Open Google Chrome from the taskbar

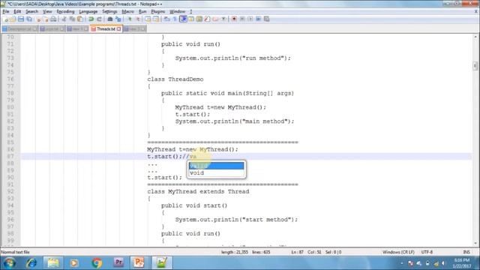point(97,262)
